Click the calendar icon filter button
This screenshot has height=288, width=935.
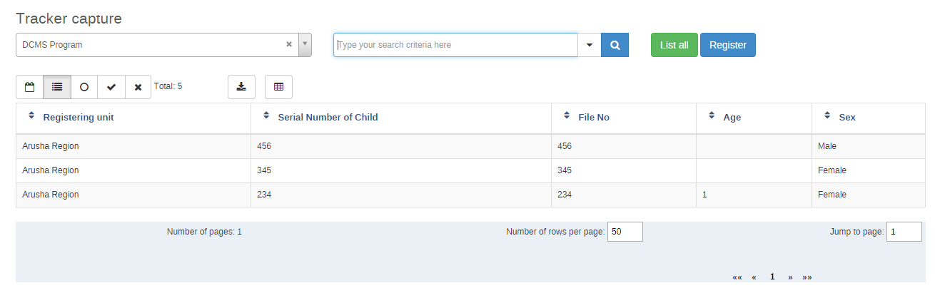pos(29,87)
